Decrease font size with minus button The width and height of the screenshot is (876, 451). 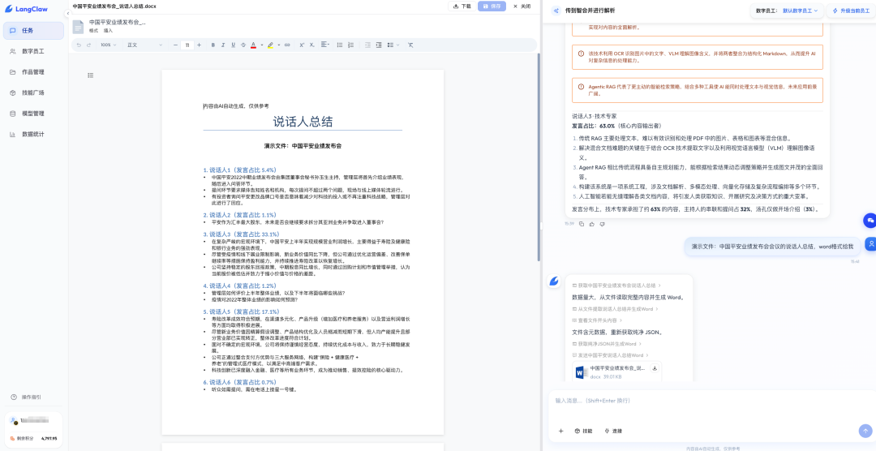[x=175, y=45]
